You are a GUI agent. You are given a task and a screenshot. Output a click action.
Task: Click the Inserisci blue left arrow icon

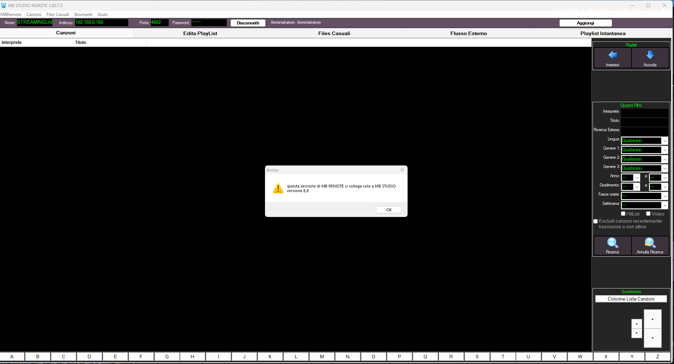612,55
